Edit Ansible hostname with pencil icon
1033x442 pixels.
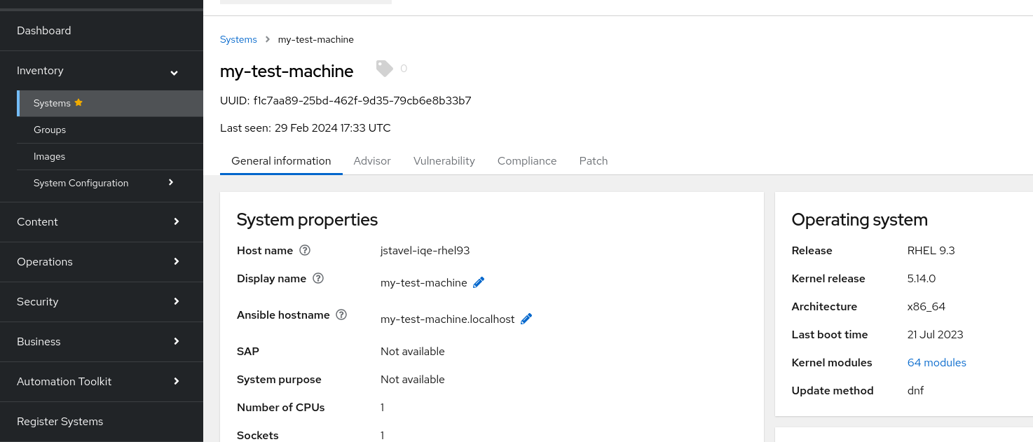tap(526, 319)
